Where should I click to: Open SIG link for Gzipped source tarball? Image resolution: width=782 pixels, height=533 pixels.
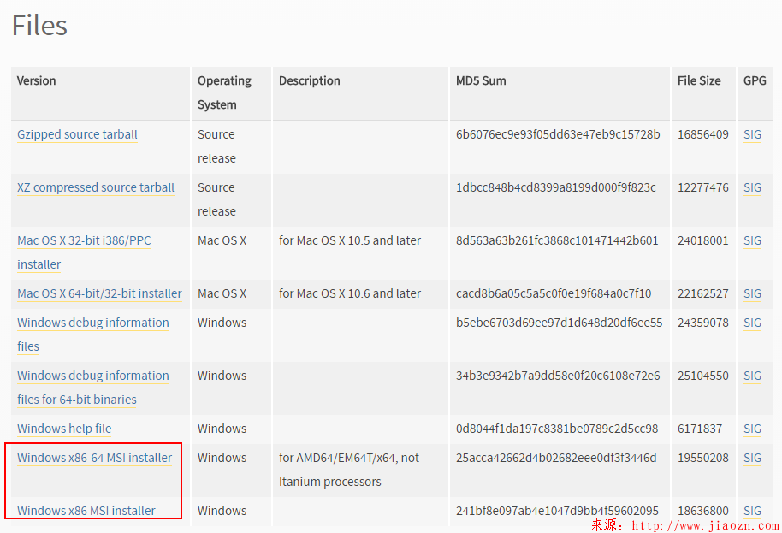[x=752, y=134]
